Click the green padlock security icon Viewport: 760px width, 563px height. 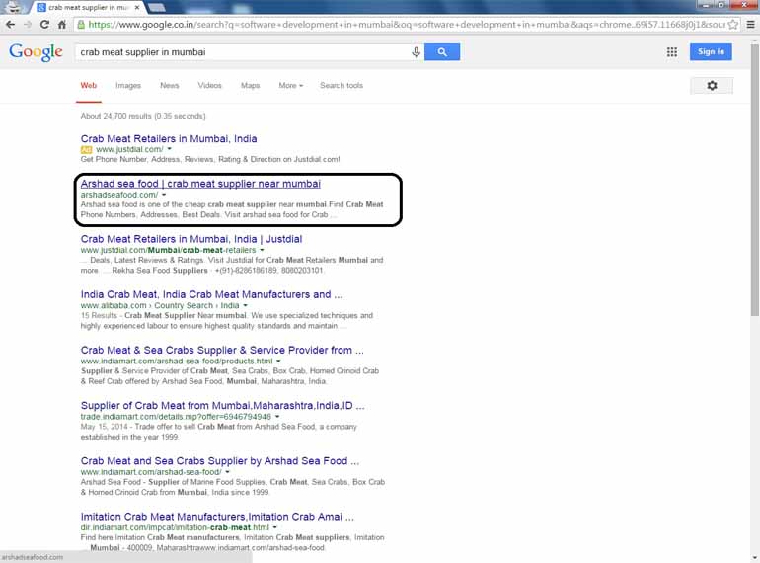point(81,25)
